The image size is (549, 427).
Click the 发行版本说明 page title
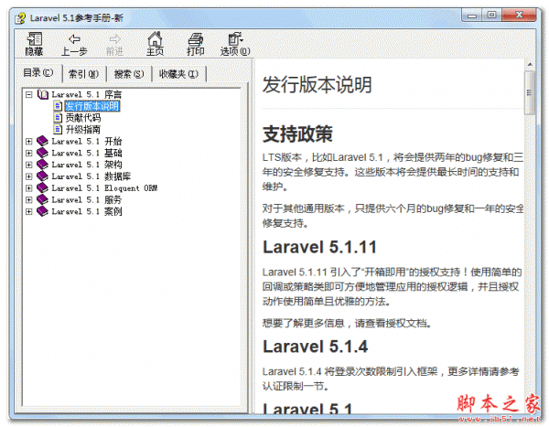coord(317,85)
